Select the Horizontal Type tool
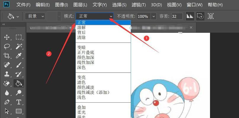This screenshot has width=239, height=118. click(19, 102)
